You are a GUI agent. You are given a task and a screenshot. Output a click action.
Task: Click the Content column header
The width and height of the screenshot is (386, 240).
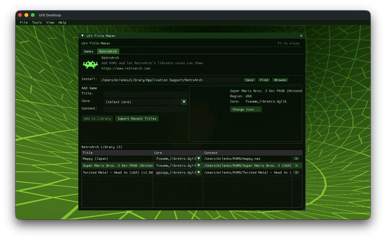click(x=247, y=153)
